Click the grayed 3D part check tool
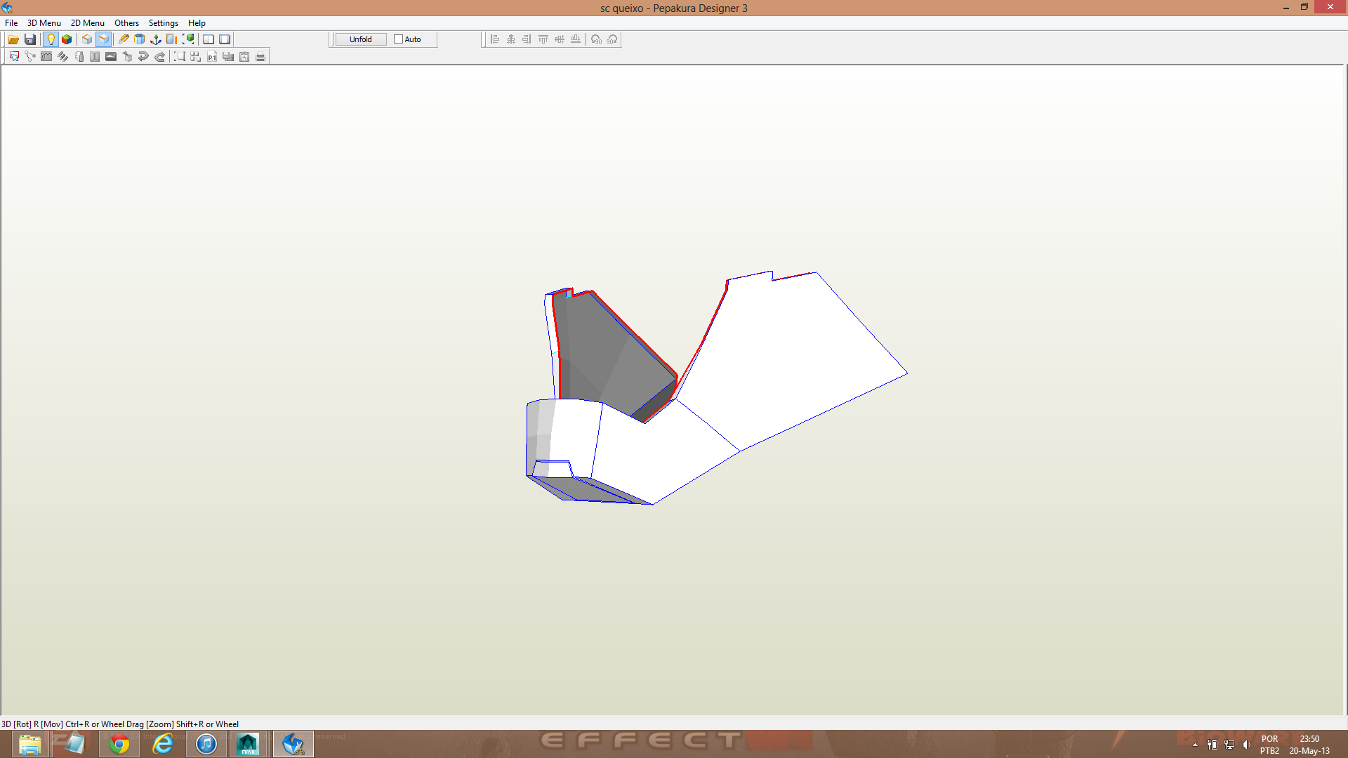The width and height of the screenshot is (1348, 758). click(x=127, y=57)
